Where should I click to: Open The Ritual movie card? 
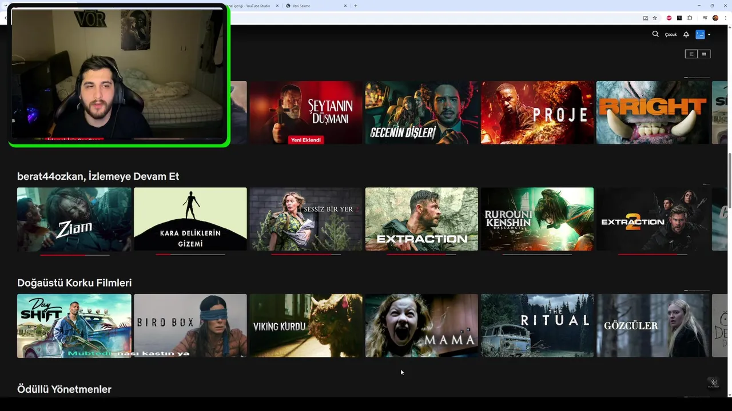pos(537,326)
